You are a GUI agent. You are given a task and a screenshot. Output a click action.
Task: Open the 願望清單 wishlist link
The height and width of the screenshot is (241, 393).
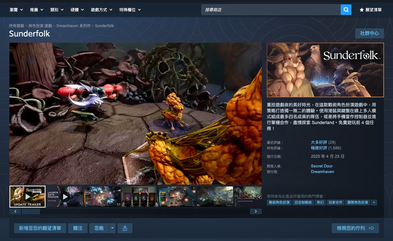(x=371, y=10)
